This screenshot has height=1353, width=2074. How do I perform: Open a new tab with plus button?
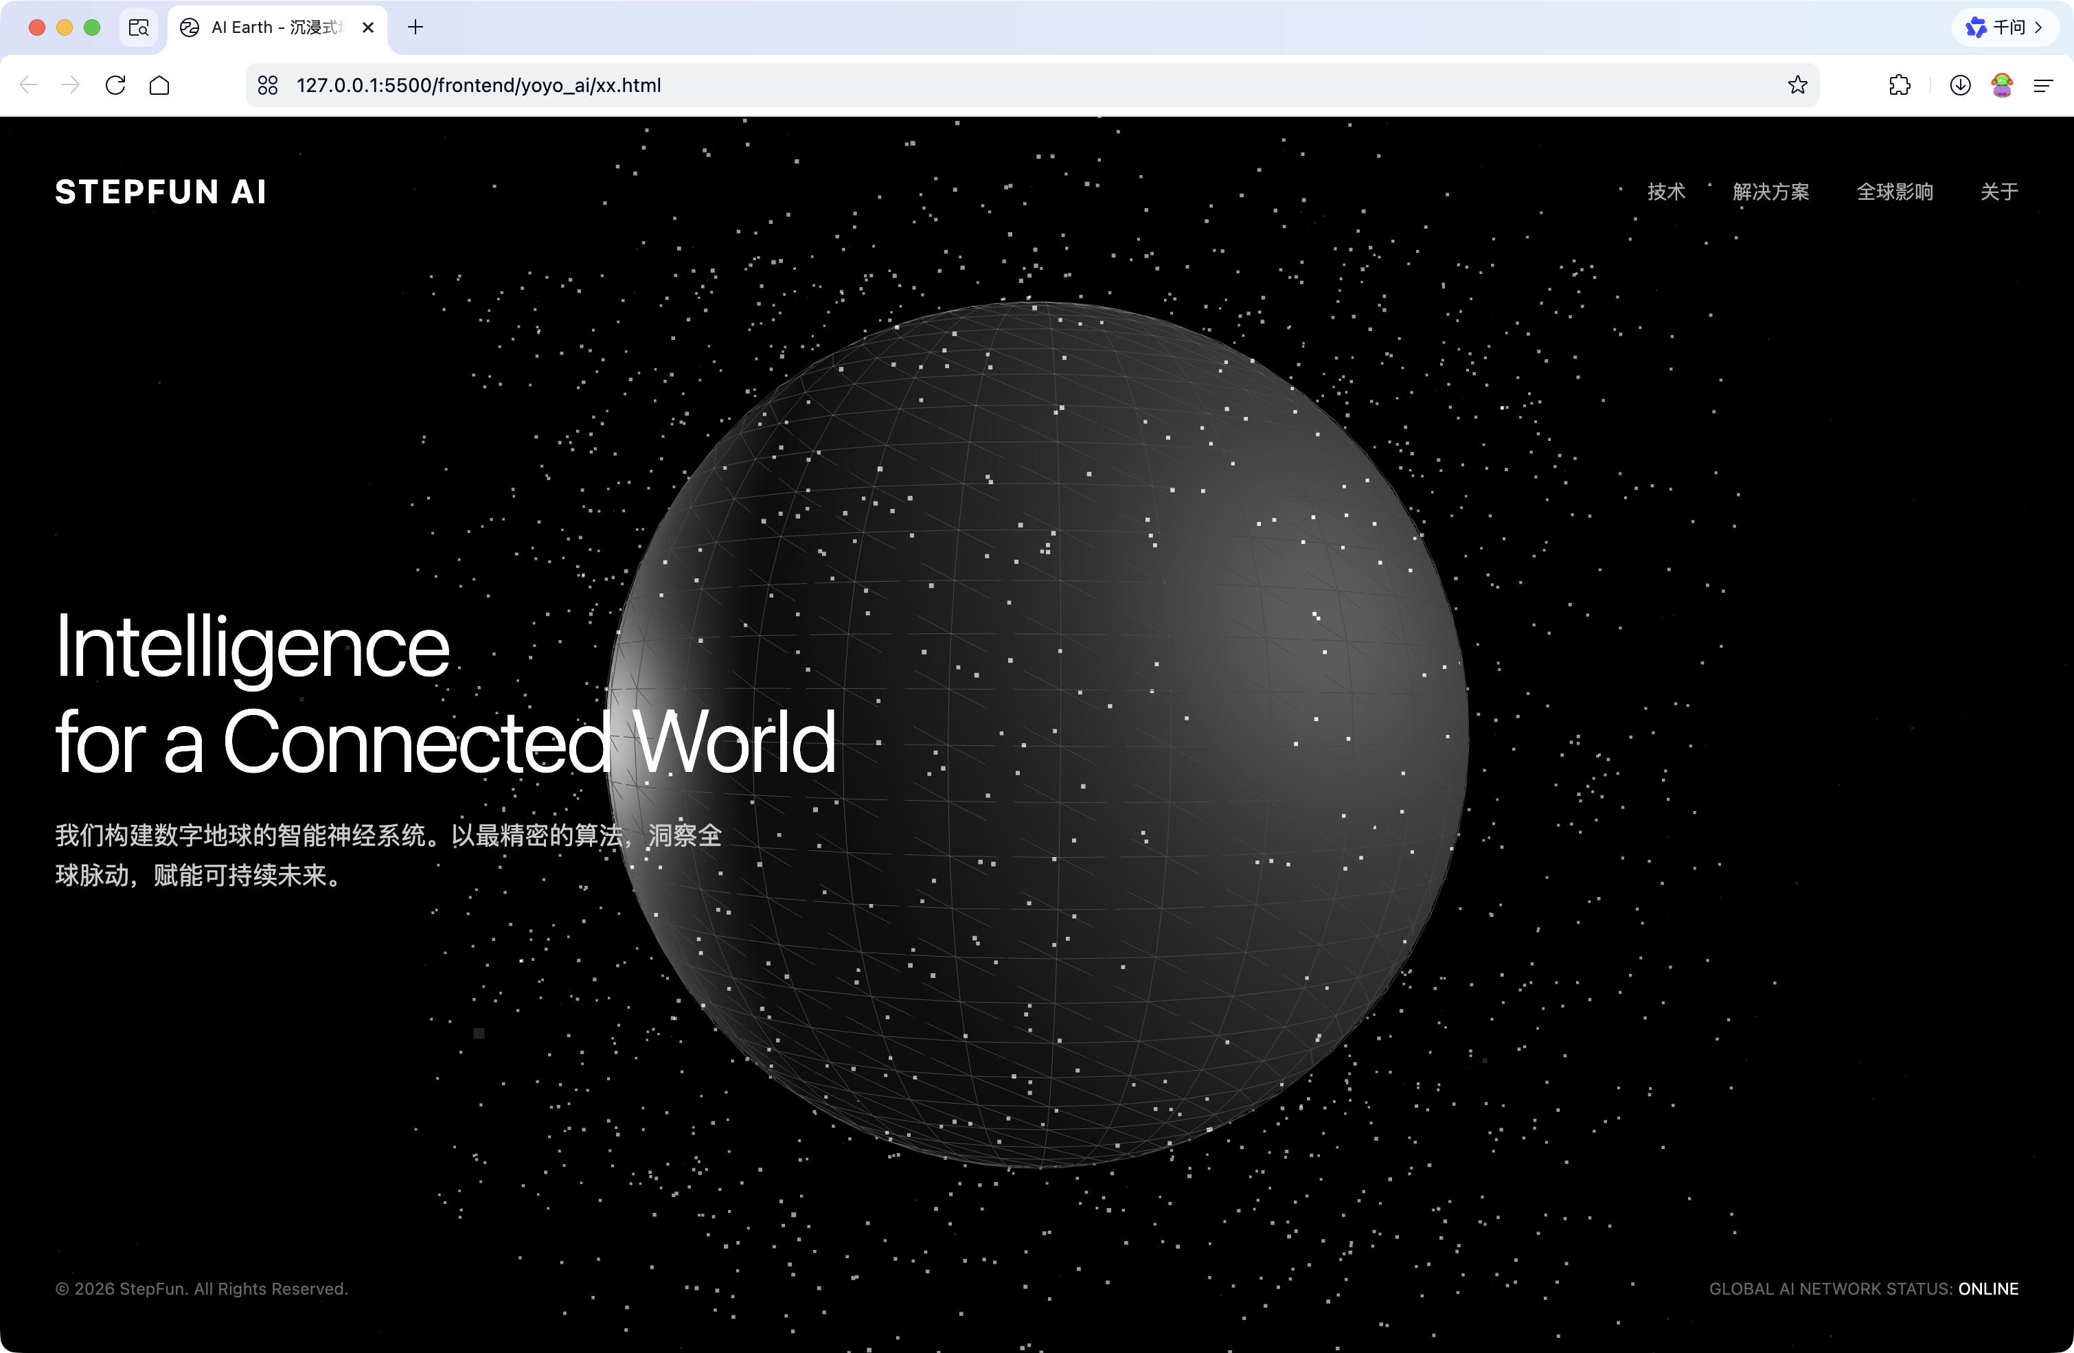click(x=415, y=28)
